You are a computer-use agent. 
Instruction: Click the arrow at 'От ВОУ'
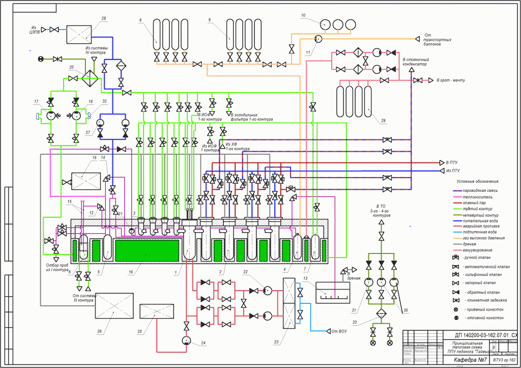[x=328, y=331]
